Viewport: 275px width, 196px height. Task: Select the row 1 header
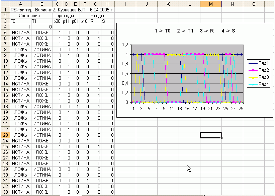[x=5, y=10]
